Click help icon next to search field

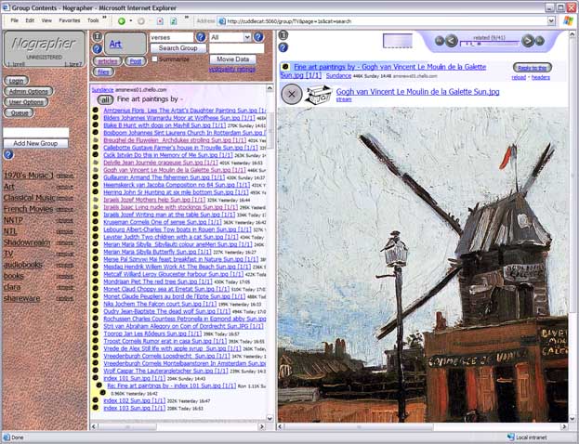click(x=201, y=37)
